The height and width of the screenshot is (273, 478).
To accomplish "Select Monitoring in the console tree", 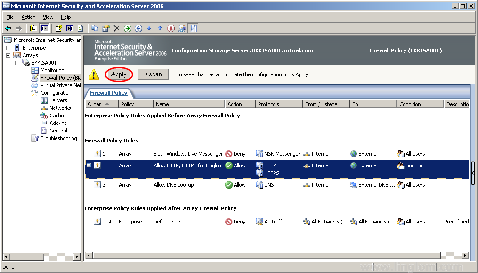I will tap(52, 70).
